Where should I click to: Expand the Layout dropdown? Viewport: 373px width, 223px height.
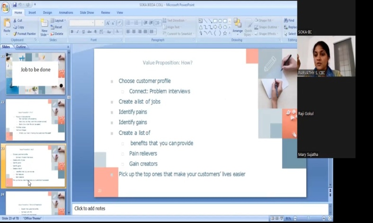point(59,21)
